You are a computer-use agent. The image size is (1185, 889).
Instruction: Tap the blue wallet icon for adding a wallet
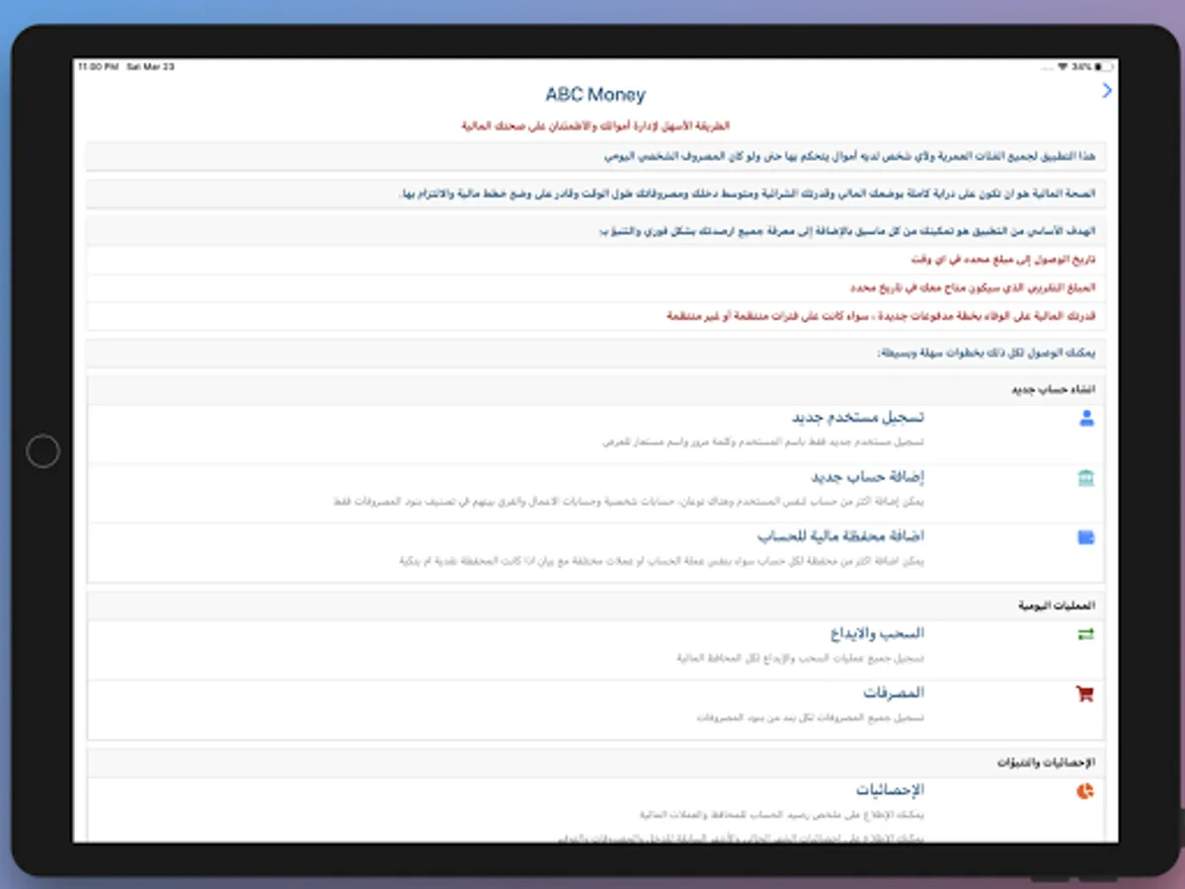(x=1086, y=538)
